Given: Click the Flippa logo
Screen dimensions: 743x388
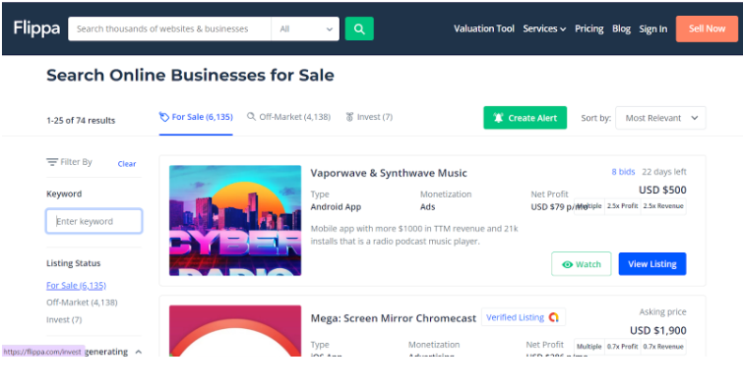Looking at the screenshot, I should (x=36, y=28).
